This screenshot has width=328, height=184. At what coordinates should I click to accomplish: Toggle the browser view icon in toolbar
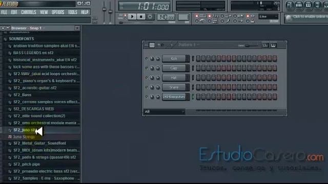point(317,5)
